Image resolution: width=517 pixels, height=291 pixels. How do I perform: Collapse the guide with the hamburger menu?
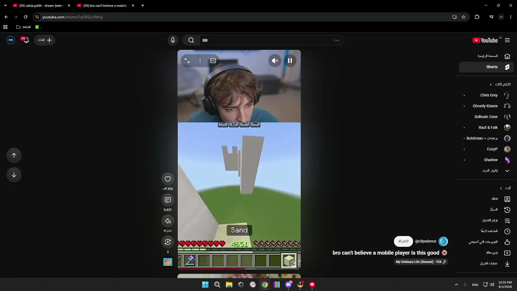[507, 40]
